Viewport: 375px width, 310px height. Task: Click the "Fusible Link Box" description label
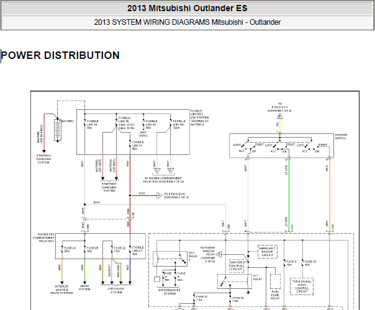click(x=200, y=118)
